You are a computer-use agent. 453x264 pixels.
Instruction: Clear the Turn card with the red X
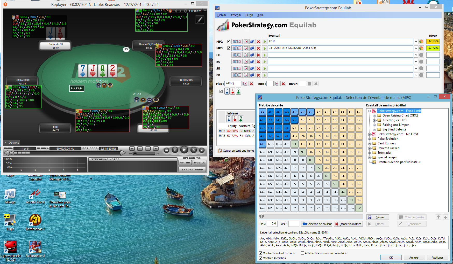[283, 84]
